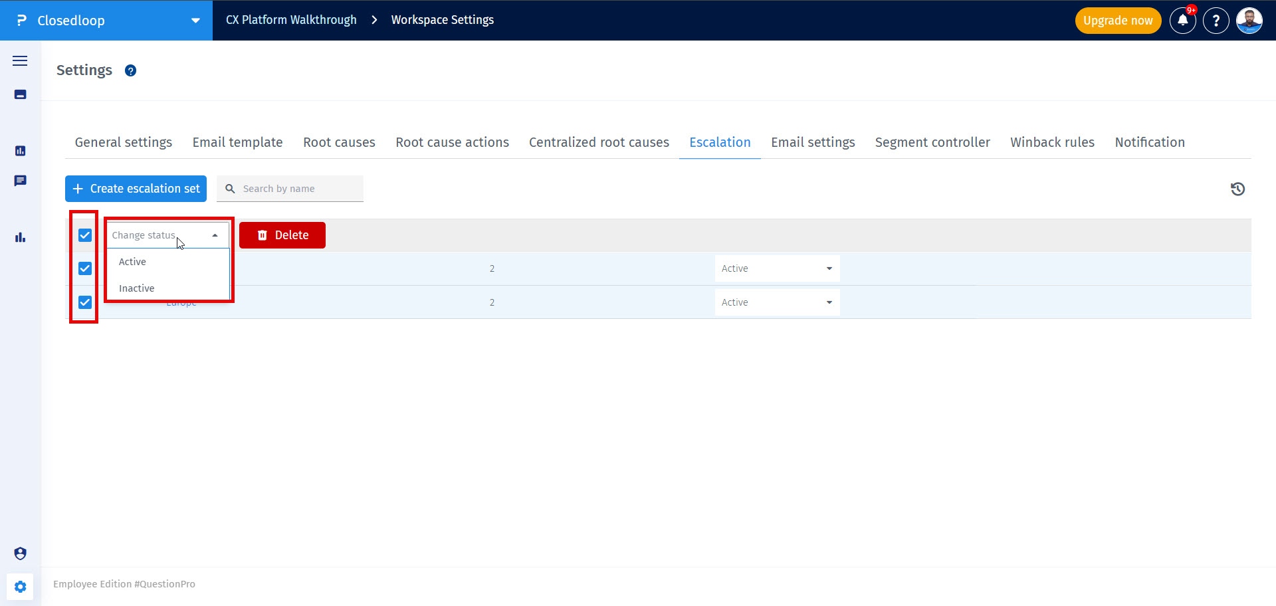Uncheck the first escalation row checkbox

click(x=85, y=268)
